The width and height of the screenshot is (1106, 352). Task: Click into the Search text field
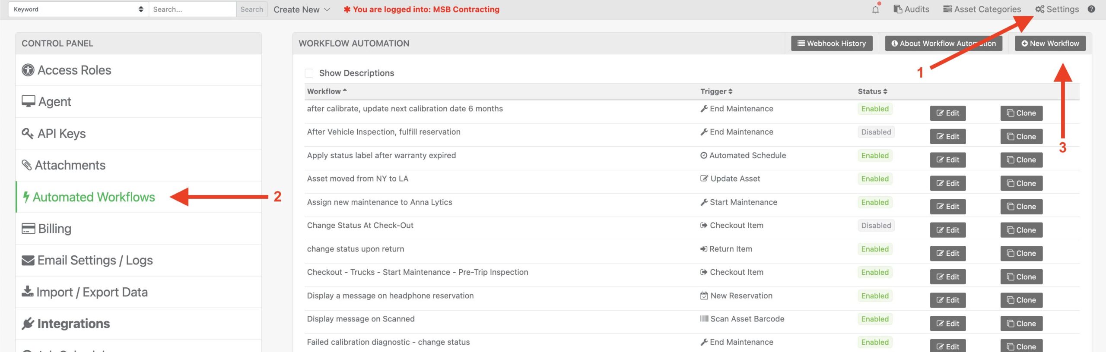pyautogui.click(x=193, y=9)
